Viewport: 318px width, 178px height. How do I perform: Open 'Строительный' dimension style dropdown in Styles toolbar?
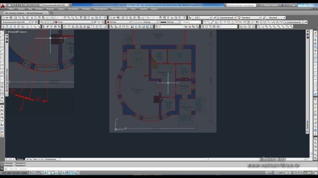pos(227,18)
